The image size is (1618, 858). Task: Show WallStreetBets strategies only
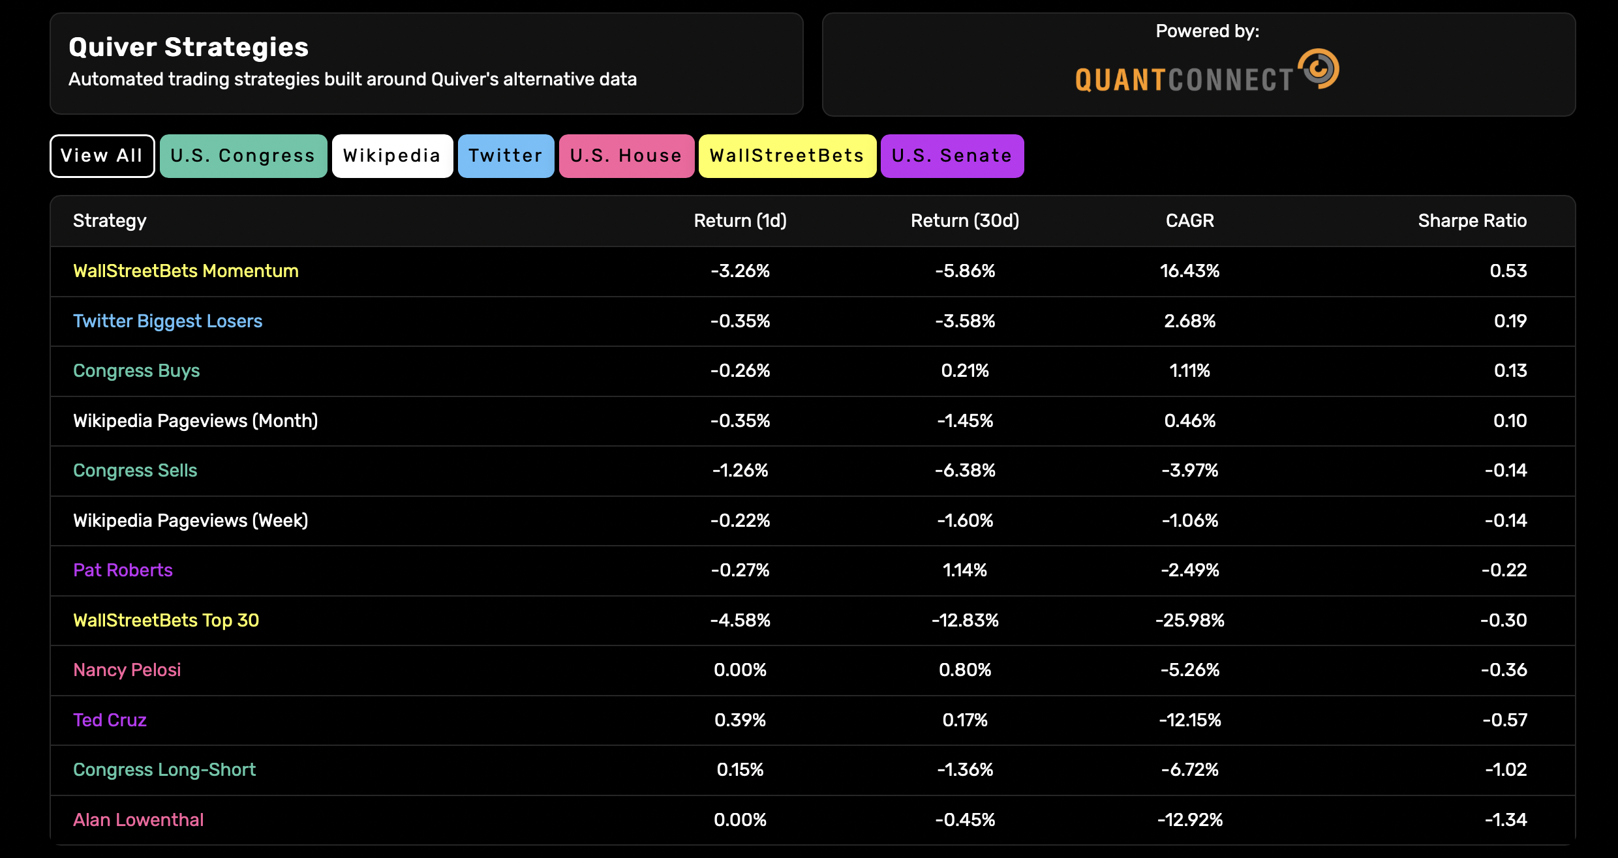pyautogui.click(x=787, y=156)
